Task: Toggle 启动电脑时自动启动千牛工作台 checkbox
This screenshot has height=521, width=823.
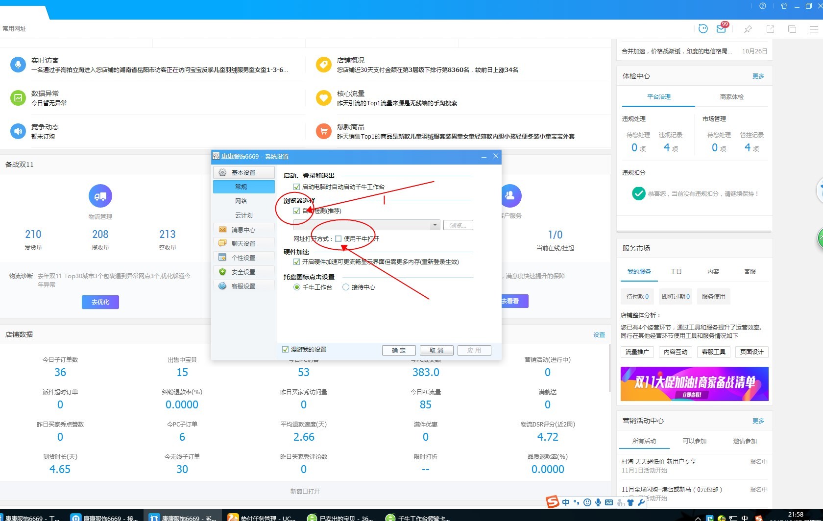Action: [x=296, y=187]
